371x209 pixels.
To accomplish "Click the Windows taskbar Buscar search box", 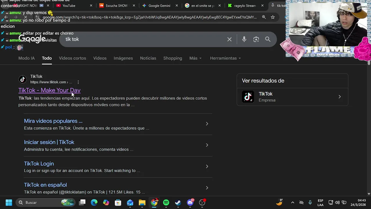I will [46, 202].
